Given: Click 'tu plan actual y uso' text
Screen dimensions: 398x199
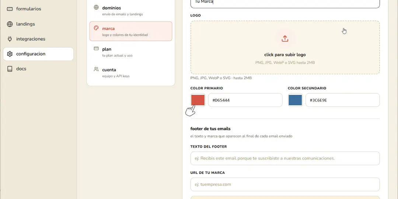Looking at the screenshot, I should [117, 55].
